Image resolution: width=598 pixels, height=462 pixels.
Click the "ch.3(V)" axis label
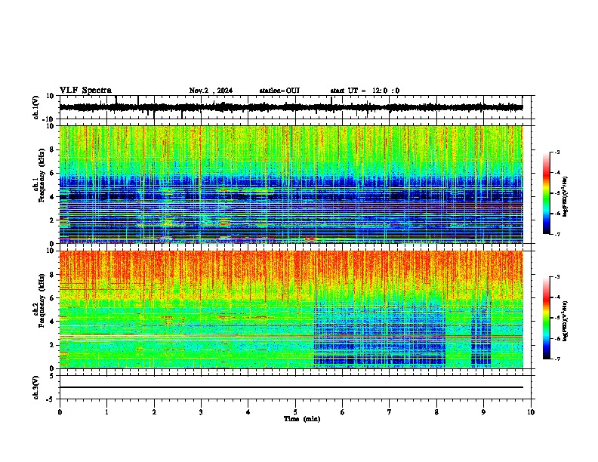(x=36, y=387)
